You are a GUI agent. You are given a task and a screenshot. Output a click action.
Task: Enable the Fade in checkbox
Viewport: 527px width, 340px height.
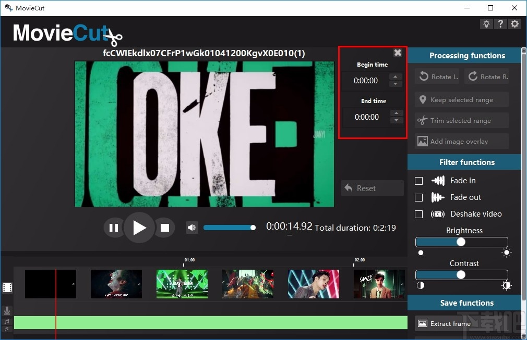coord(419,181)
